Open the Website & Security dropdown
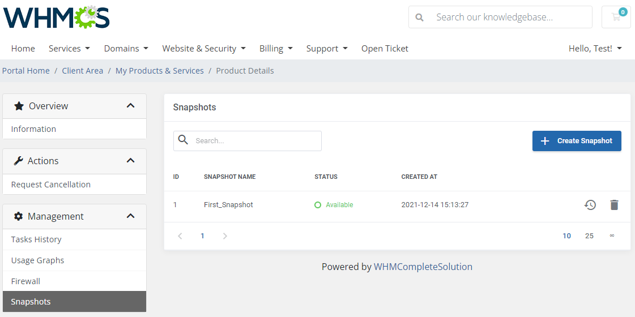The height and width of the screenshot is (317, 635). 204,49
